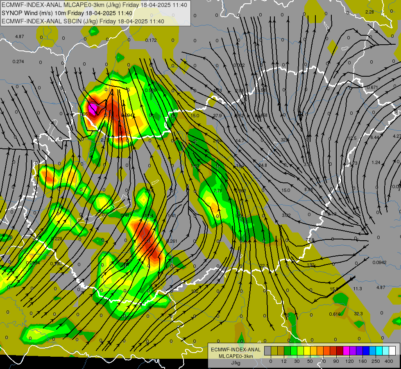Click the map value '24.8'
The width and height of the screenshot is (401, 369).
coord(263,165)
